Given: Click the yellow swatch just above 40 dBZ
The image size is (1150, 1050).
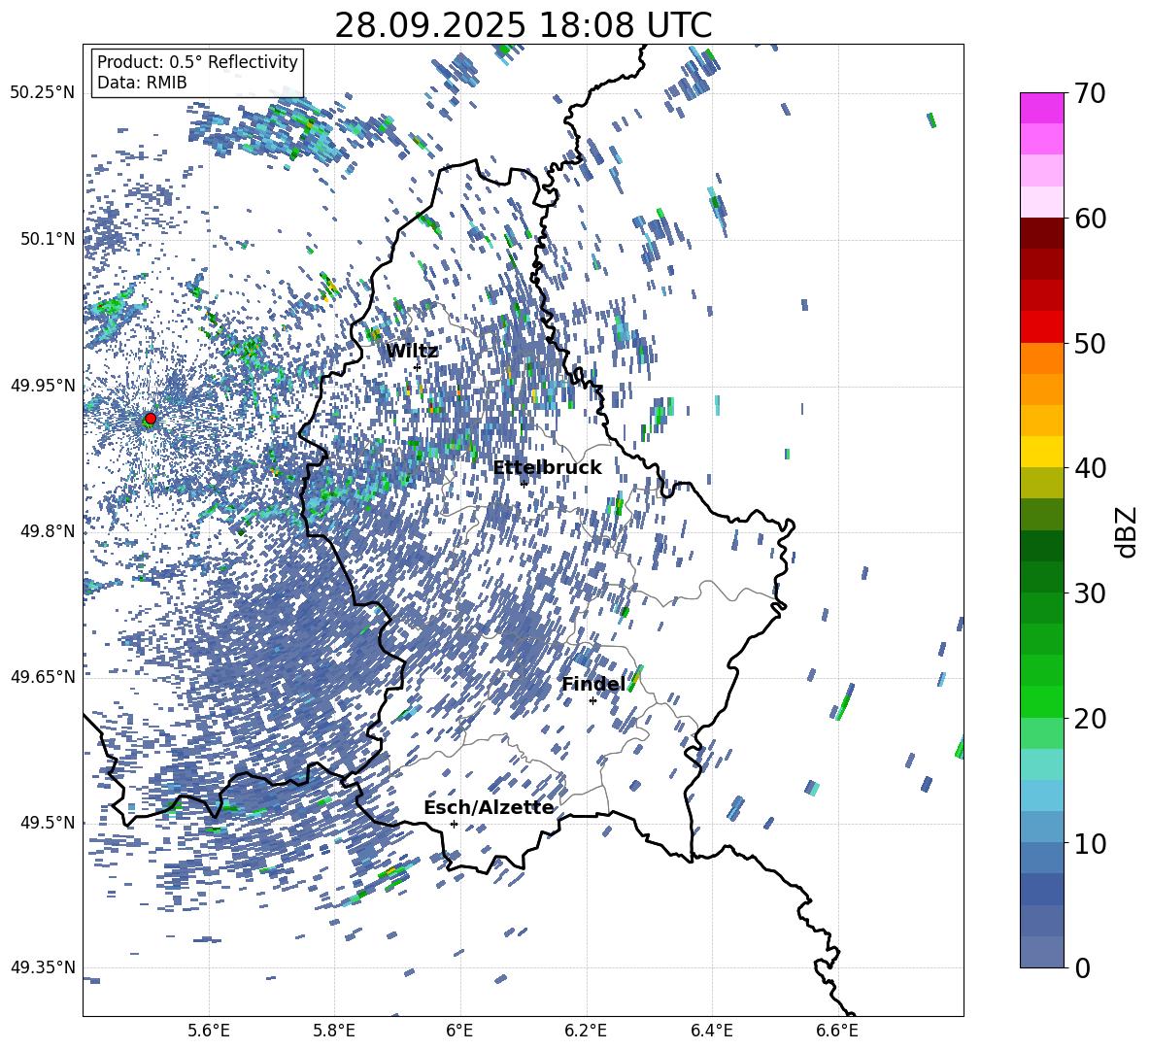Looking at the screenshot, I should (x=1041, y=452).
